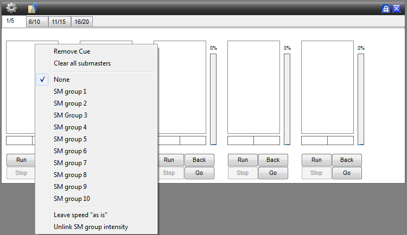Close the submaster window
This screenshot has height=235, width=407.
coord(396,9)
